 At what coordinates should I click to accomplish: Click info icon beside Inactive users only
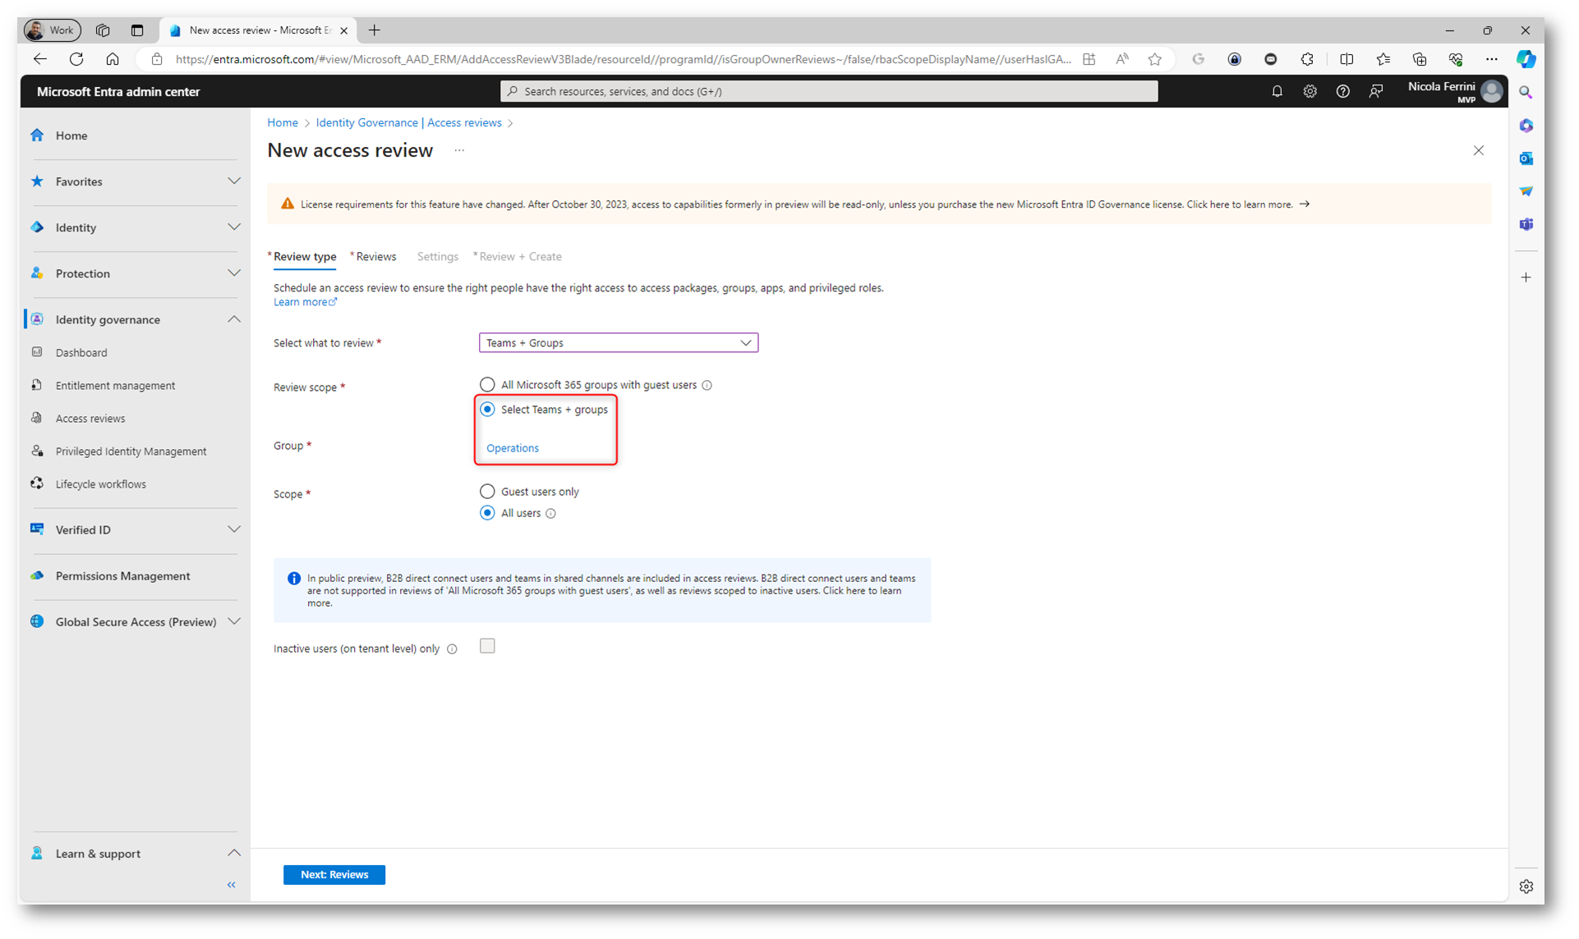pos(452,649)
